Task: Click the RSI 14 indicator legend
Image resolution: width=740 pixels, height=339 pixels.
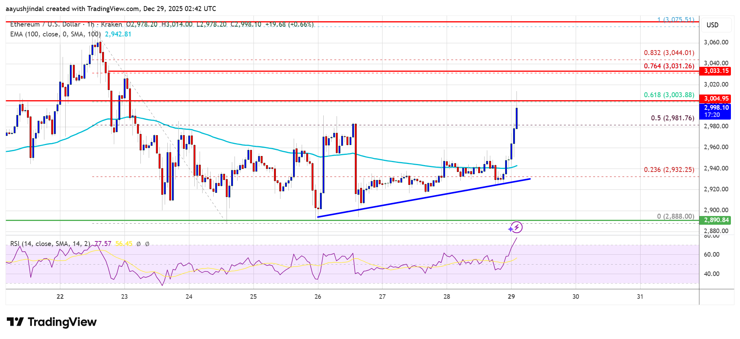Action: 50,244
